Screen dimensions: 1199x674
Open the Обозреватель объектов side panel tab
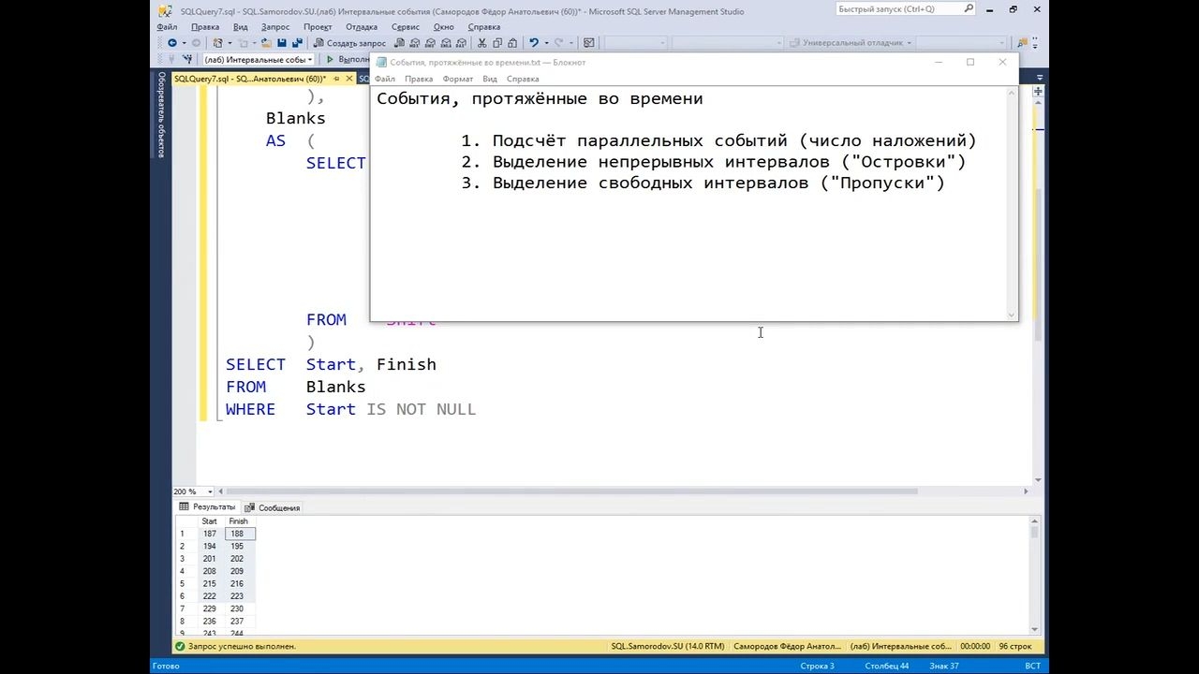[x=161, y=114]
